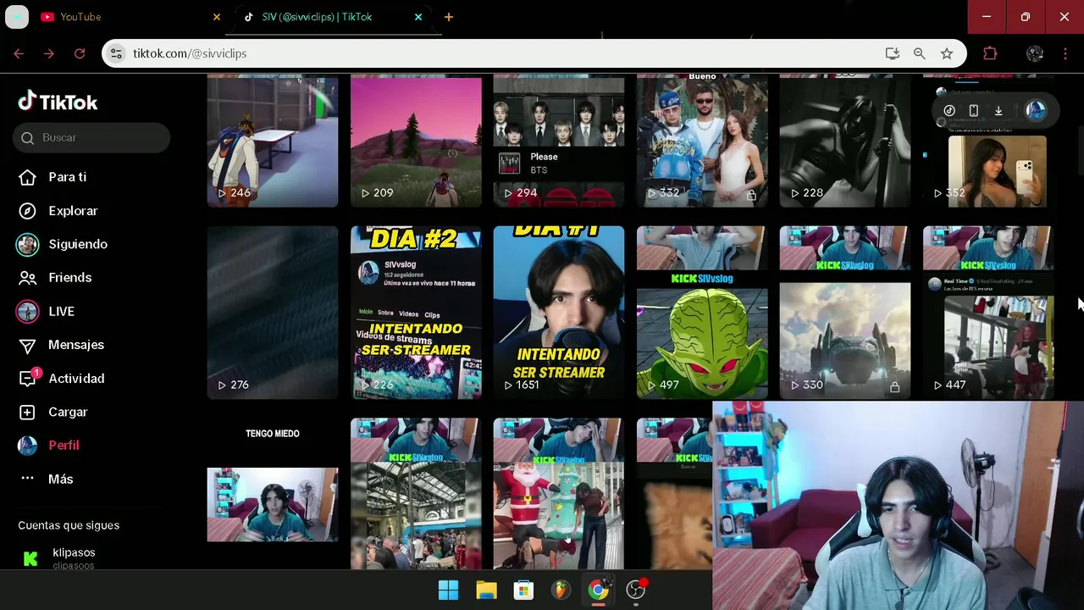Open the video with 447 views
This screenshot has height=610, width=1084.
click(x=988, y=312)
